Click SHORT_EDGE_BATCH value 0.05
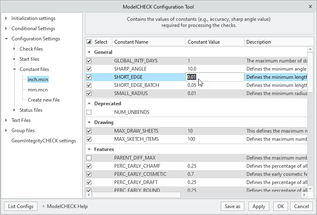The width and height of the screenshot is (317, 215). click(x=192, y=85)
